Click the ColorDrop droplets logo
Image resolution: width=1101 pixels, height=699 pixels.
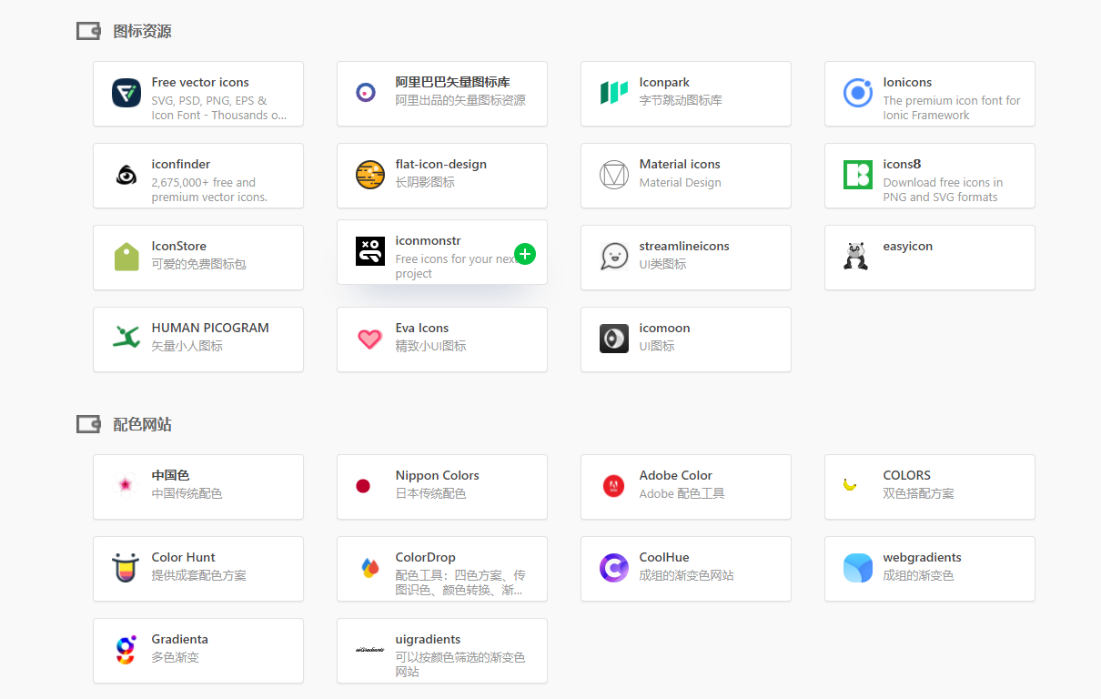click(369, 568)
